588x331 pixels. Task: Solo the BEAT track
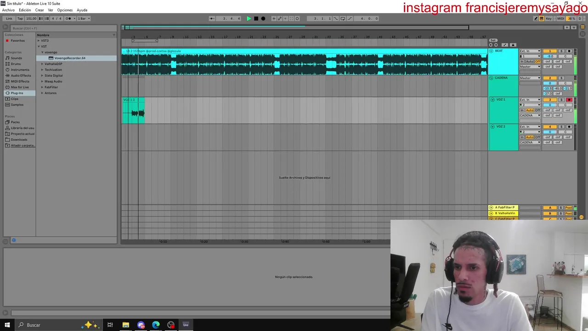click(561, 51)
